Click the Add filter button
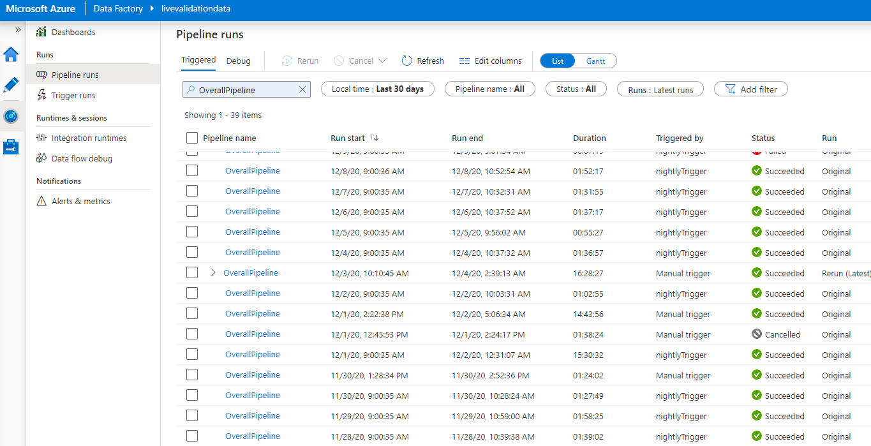871x446 pixels. 750,89
